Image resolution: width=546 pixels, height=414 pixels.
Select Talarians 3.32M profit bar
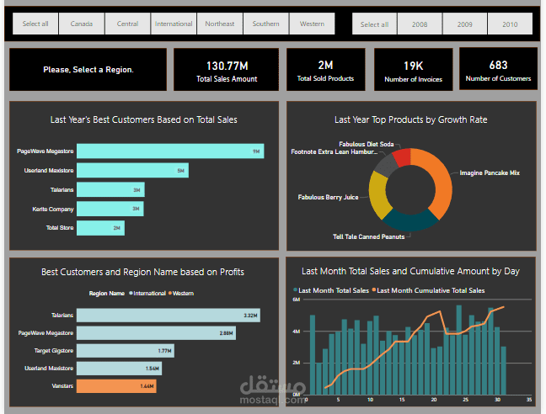pyautogui.click(x=169, y=316)
